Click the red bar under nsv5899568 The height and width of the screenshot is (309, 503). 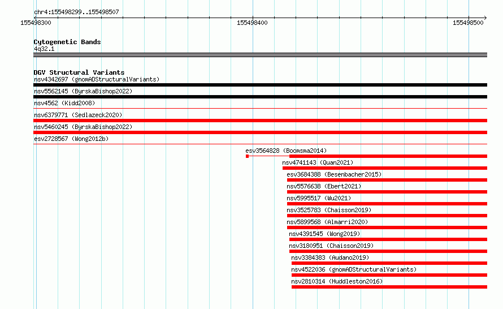point(387,228)
